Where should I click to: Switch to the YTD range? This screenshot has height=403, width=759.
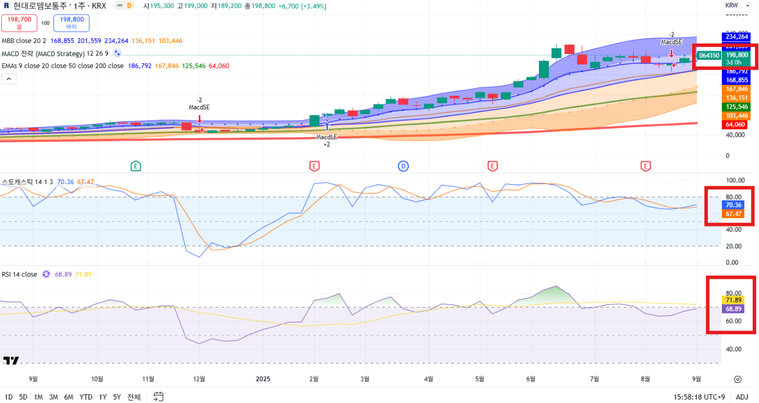[86, 397]
